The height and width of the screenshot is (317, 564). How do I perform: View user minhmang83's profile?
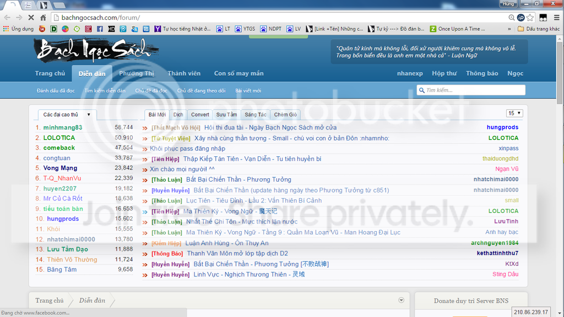click(62, 127)
